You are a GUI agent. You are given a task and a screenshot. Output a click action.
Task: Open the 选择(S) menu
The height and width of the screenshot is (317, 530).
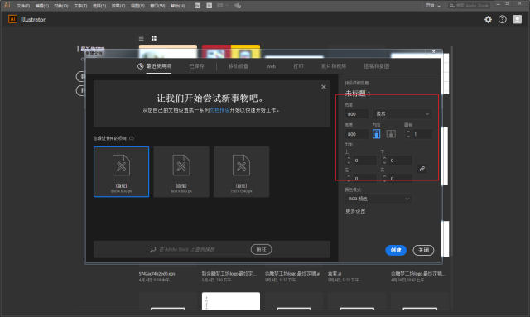tap(99, 6)
